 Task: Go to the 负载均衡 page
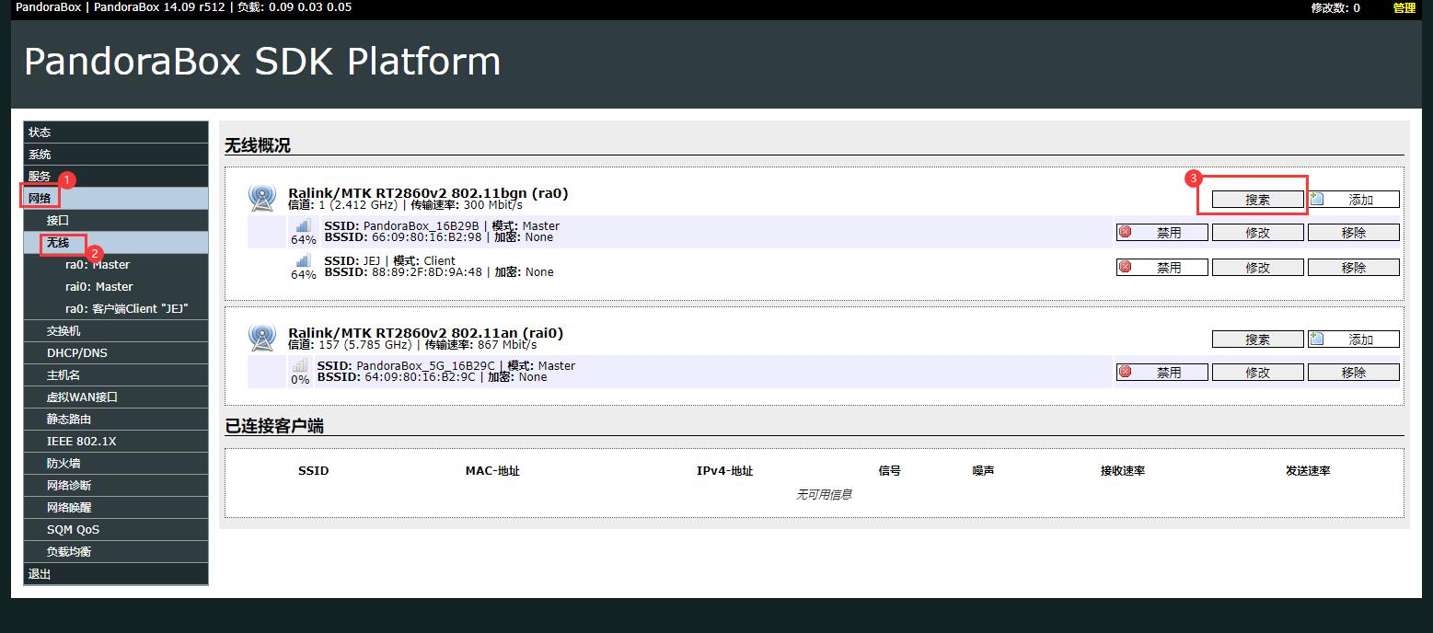pyautogui.click(x=116, y=552)
